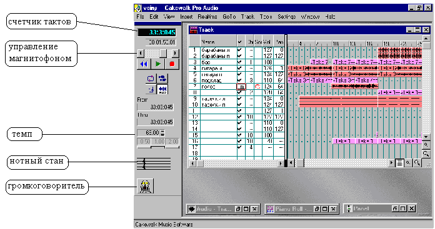The height and width of the screenshot is (229, 435).
Task: Click the track list horizontal scroll right arrow
Action: point(281,163)
